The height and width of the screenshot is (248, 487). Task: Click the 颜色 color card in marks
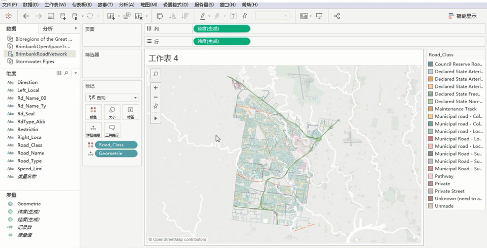tap(93, 112)
